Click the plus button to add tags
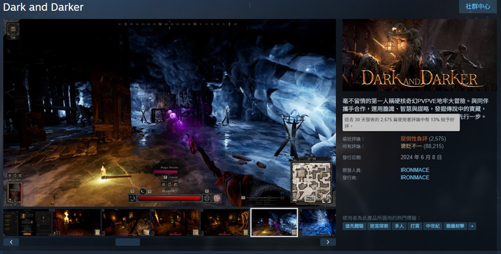Screen dimensions: 501x254 [x=472, y=226]
